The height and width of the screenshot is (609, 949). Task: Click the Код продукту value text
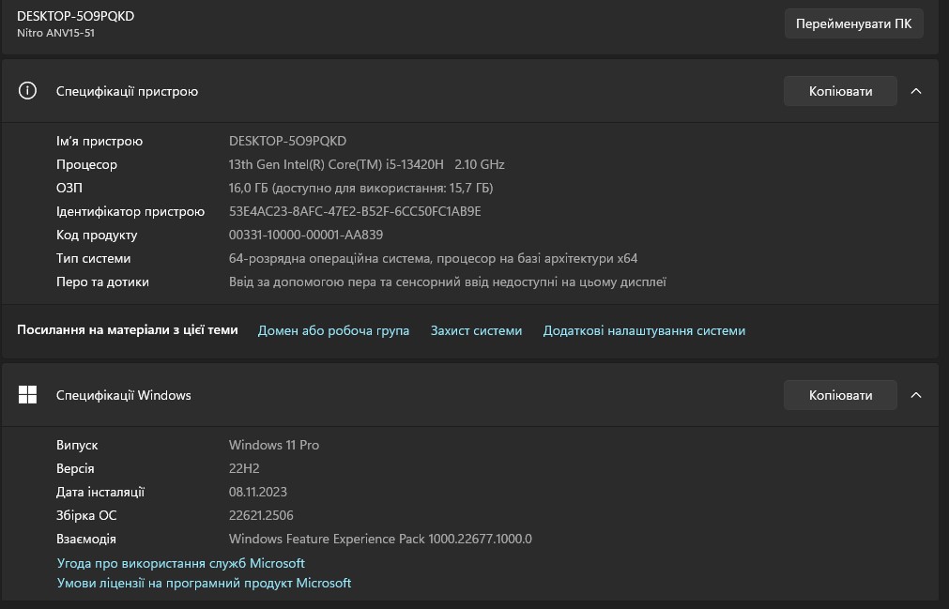click(306, 235)
